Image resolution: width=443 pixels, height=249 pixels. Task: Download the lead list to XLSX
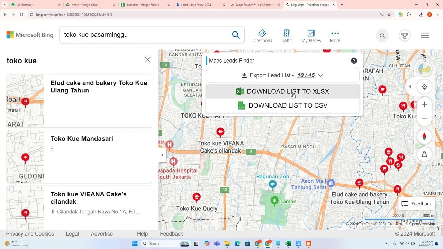283,91
